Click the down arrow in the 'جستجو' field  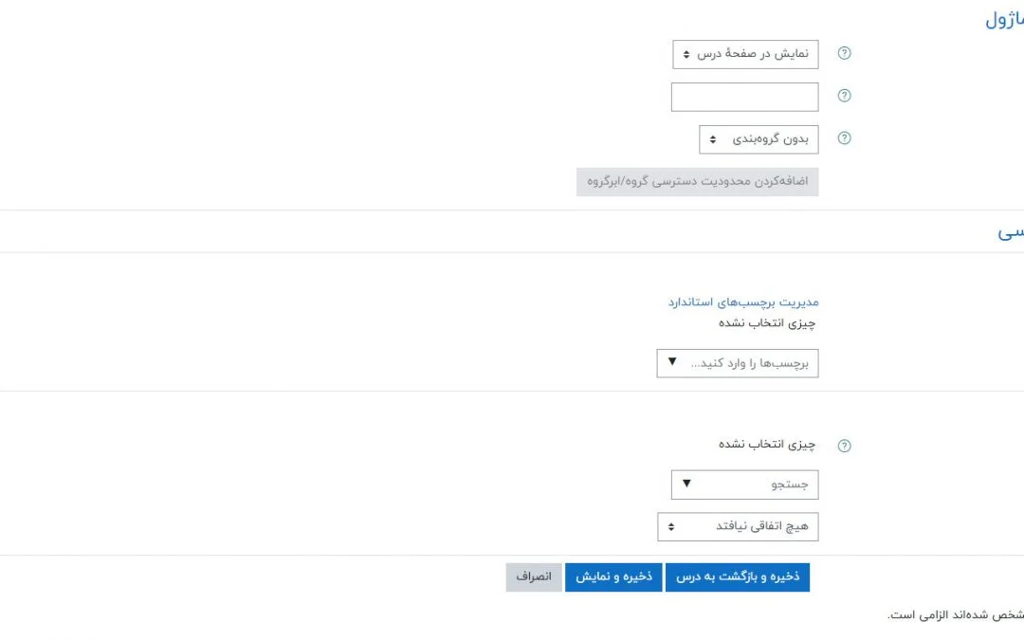[686, 485]
